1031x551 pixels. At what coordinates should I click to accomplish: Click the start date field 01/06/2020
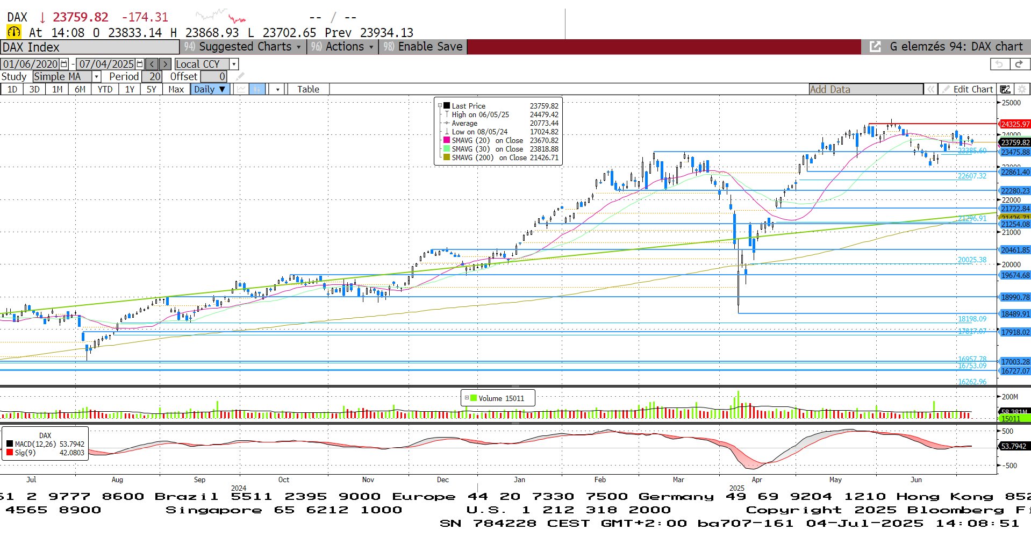click(30, 64)
